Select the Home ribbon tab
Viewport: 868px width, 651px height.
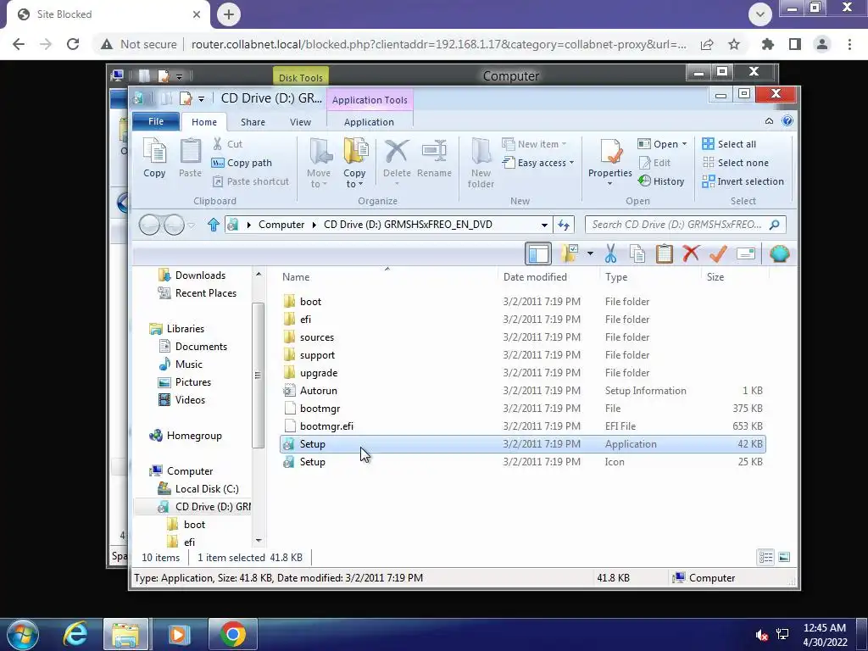point(204,122)
